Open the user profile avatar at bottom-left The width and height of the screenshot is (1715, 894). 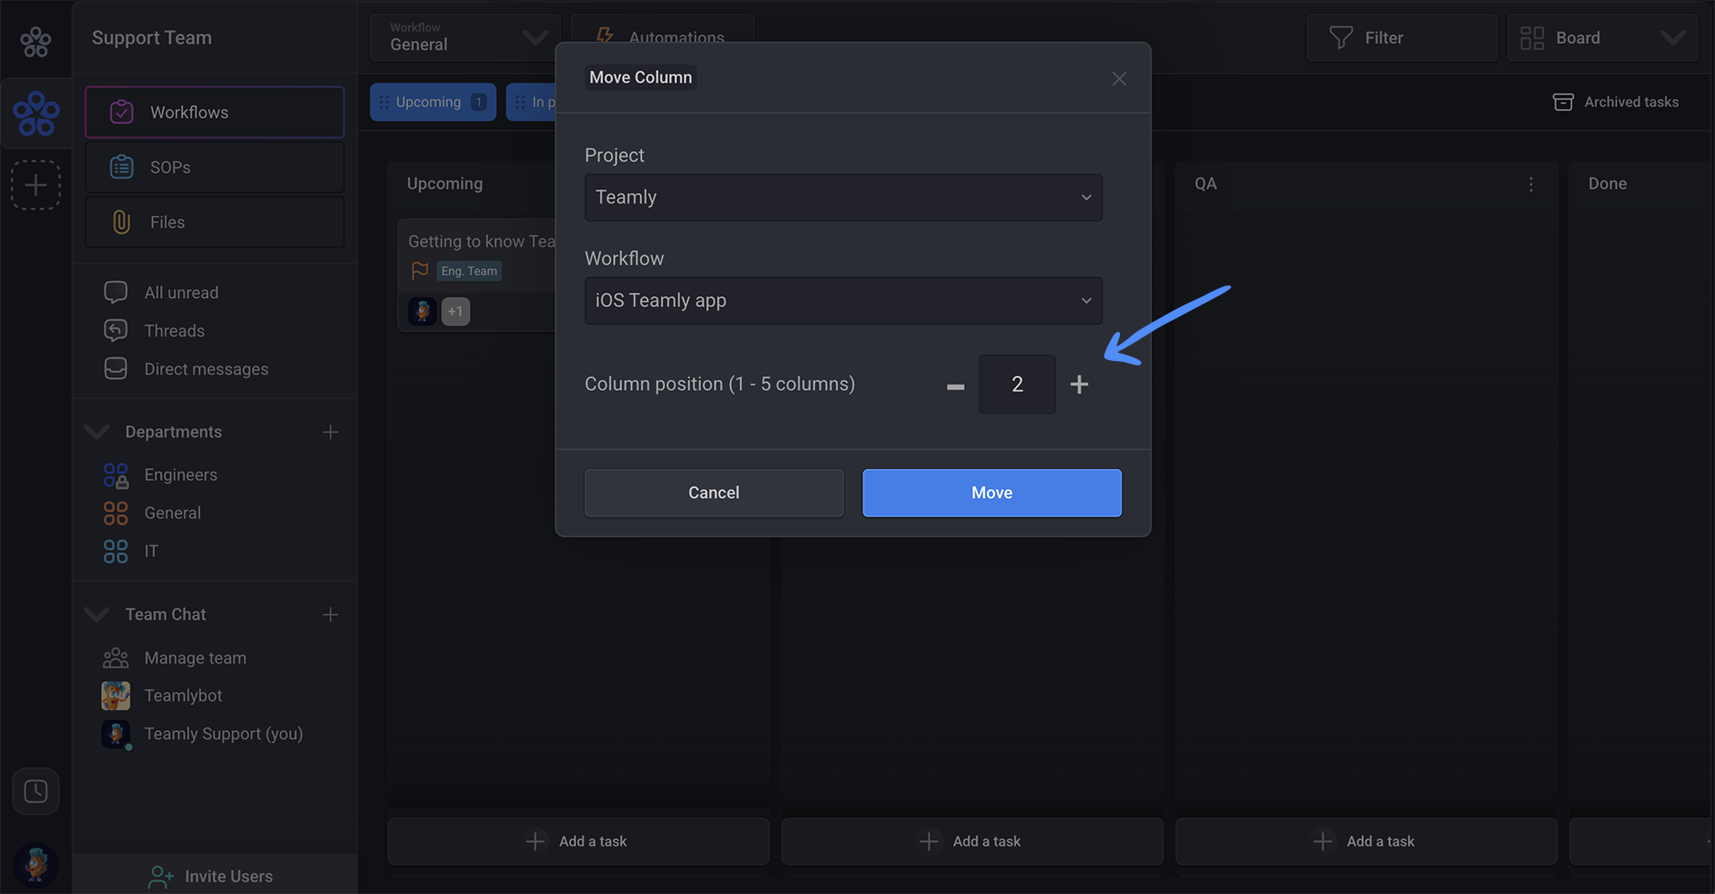tap(36, 863)
